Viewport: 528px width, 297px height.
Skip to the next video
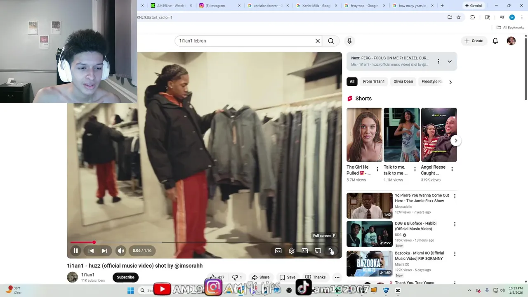point(104,250)
